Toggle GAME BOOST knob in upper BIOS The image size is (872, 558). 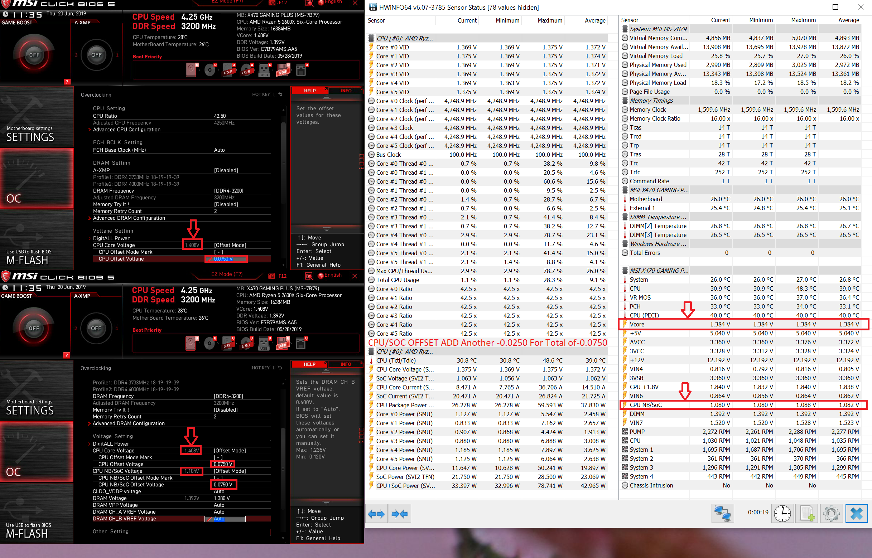(34, 55)
